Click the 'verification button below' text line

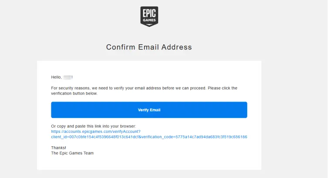click(74, 93)
